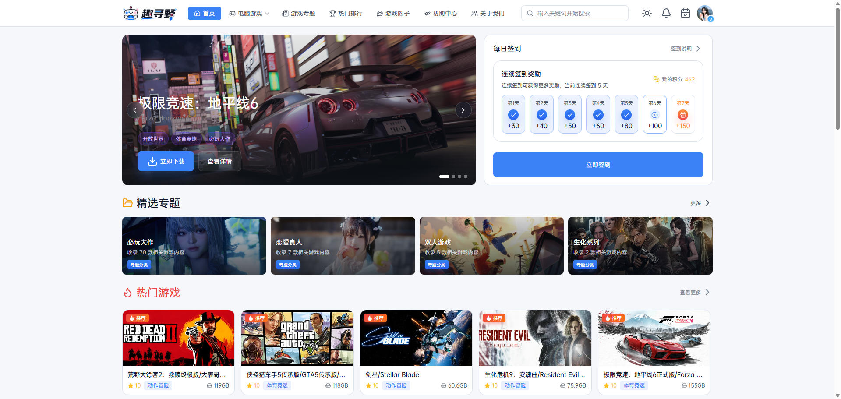Viewport: 841px width, 399px height.
Task: Toggle the light/dark theme sun icon
Action: coord(647,13)
